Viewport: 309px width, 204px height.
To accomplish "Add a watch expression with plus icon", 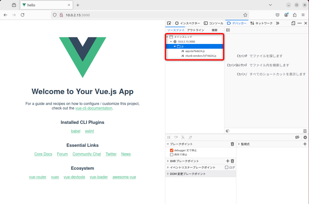I will [305, 144].
